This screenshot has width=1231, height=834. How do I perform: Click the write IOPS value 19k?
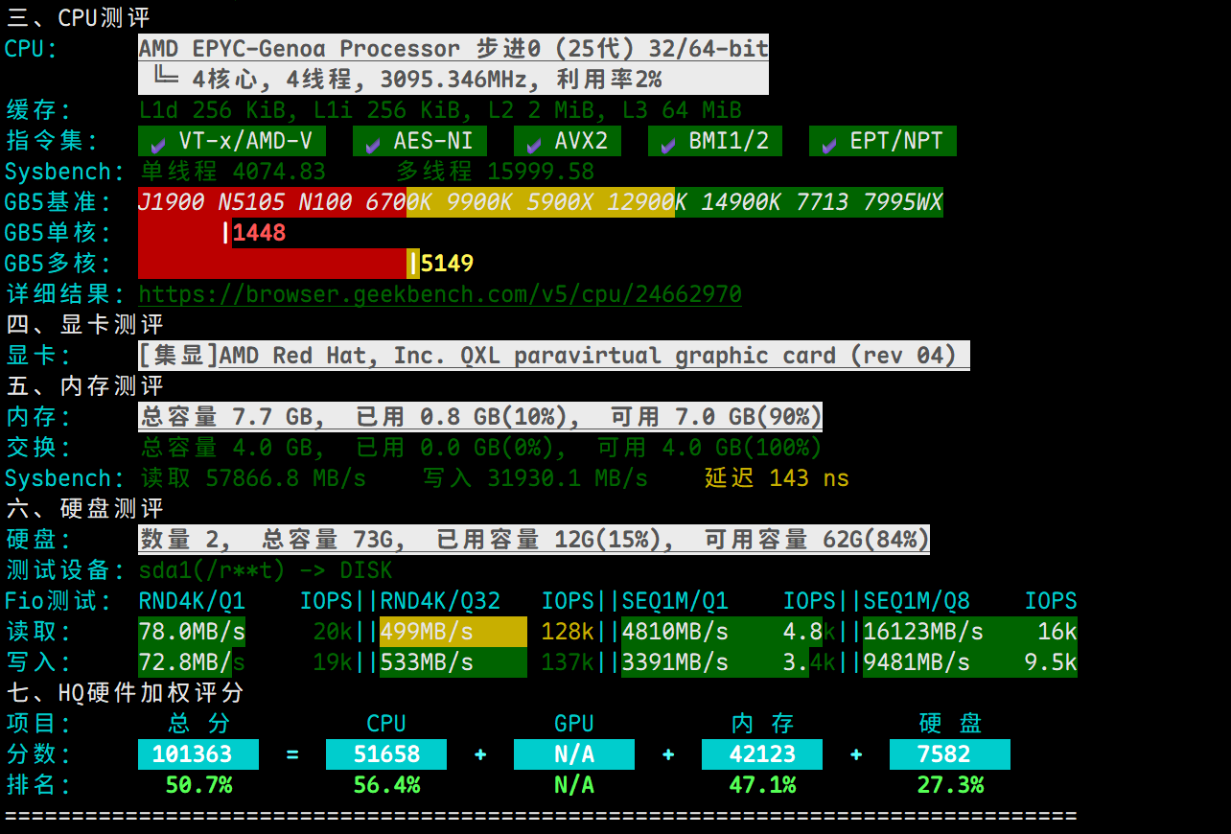point(333,662)
